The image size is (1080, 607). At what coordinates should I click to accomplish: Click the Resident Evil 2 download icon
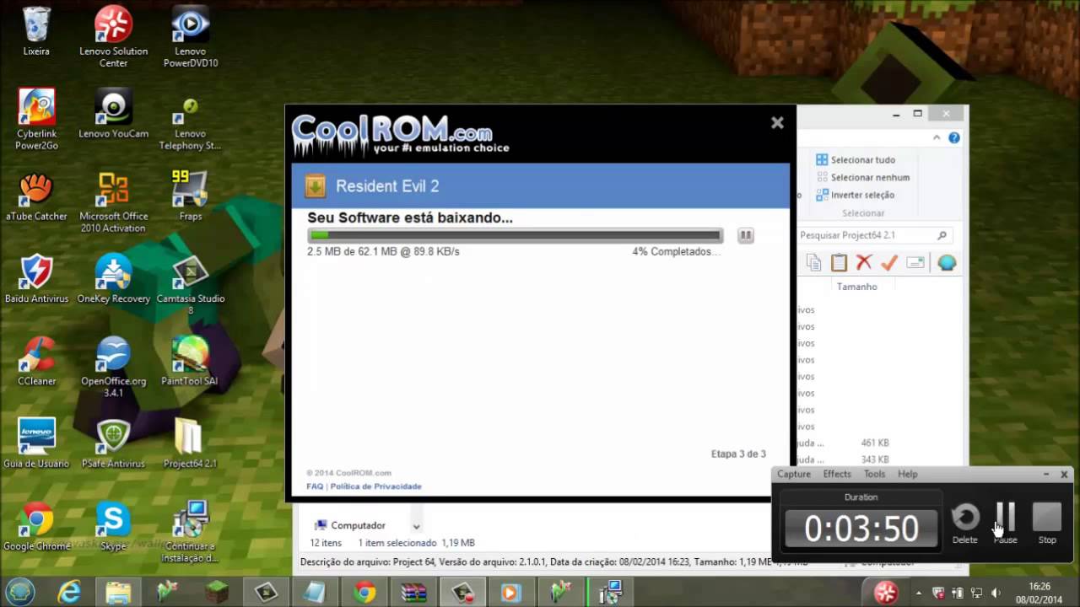tap(316, 185)
